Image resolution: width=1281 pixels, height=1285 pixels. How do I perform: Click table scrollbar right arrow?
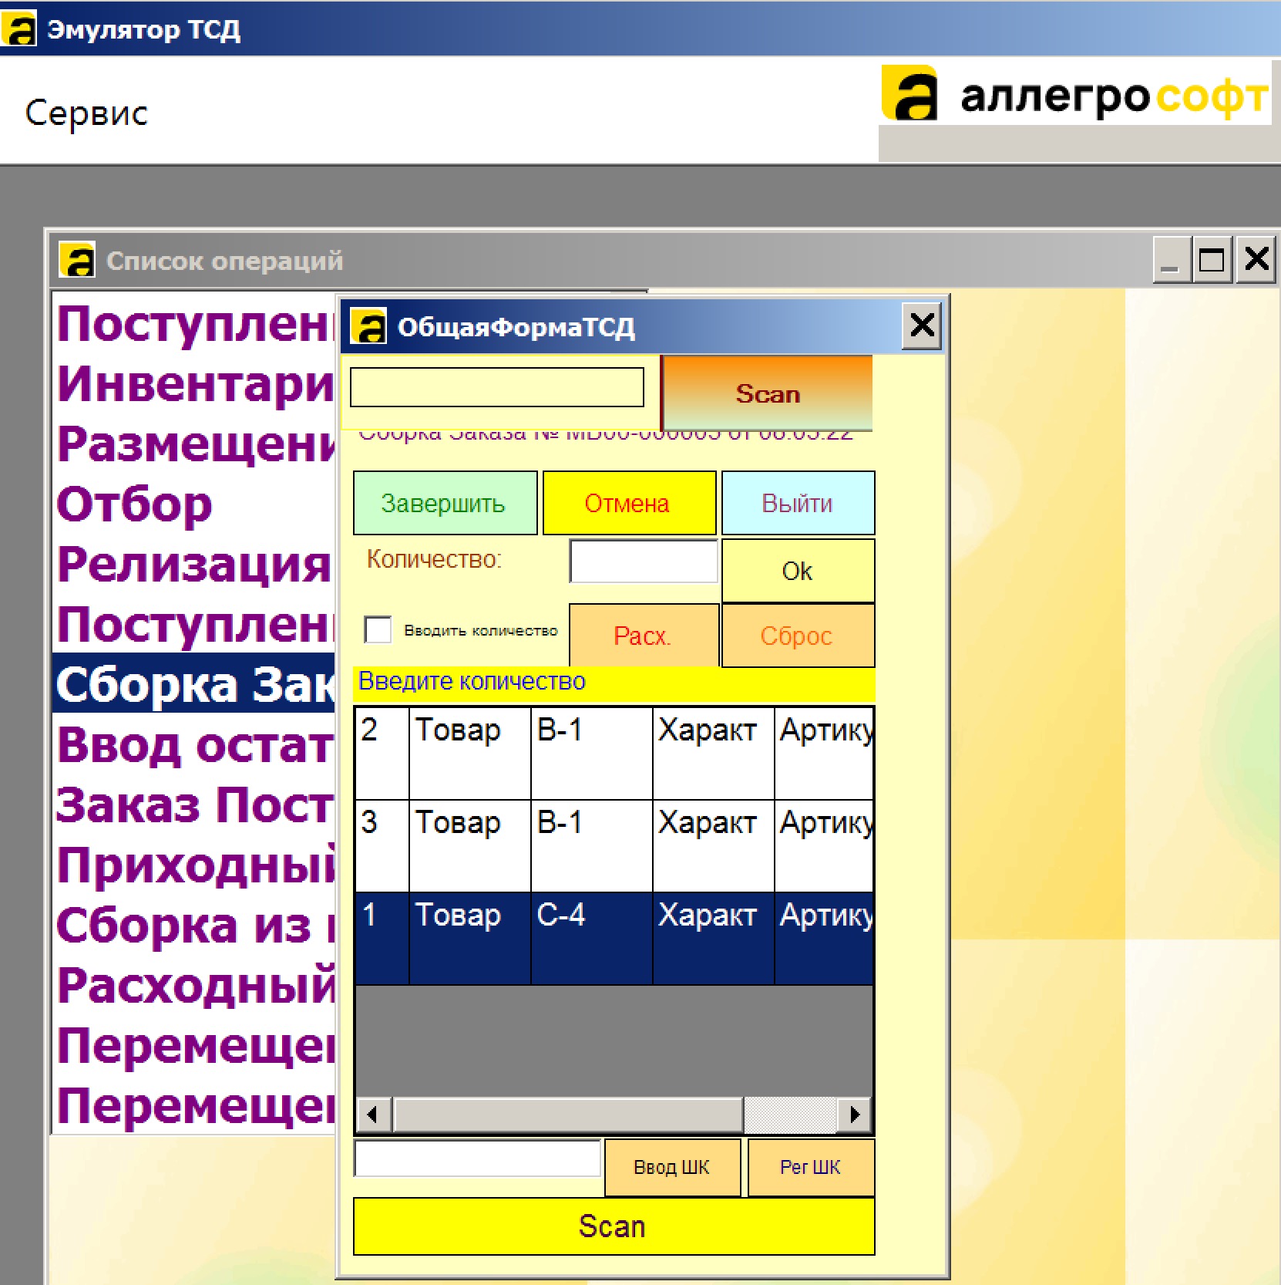854,1115
